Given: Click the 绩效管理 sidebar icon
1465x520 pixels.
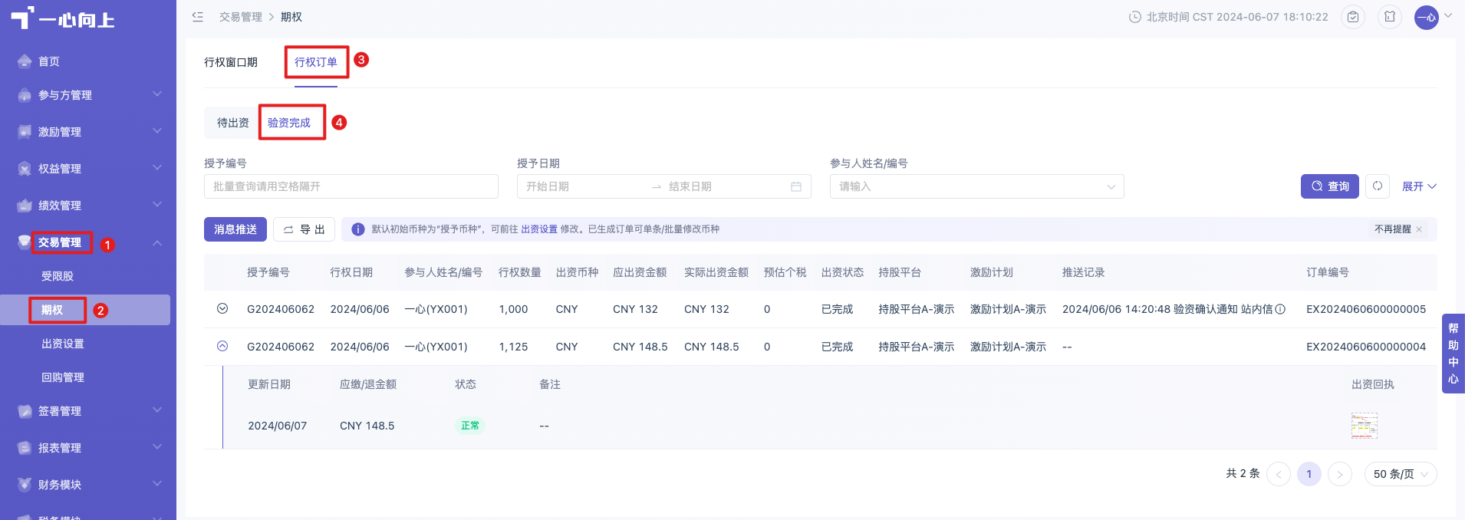Looking at the screenshot, I should (x=25, y=206).
